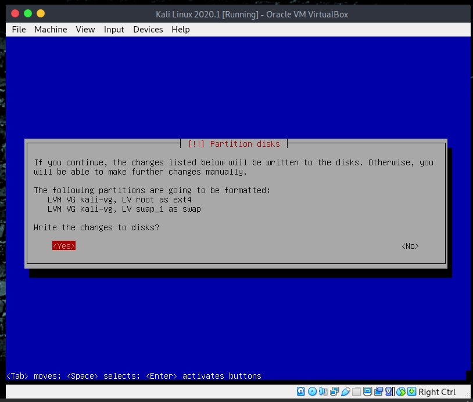This screenshot has width=473, height=402.
Task: Open the Help menu
Action: [181, 30]
